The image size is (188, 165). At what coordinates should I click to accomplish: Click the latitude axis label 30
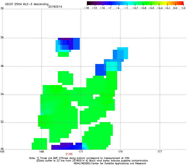[2, 8]
